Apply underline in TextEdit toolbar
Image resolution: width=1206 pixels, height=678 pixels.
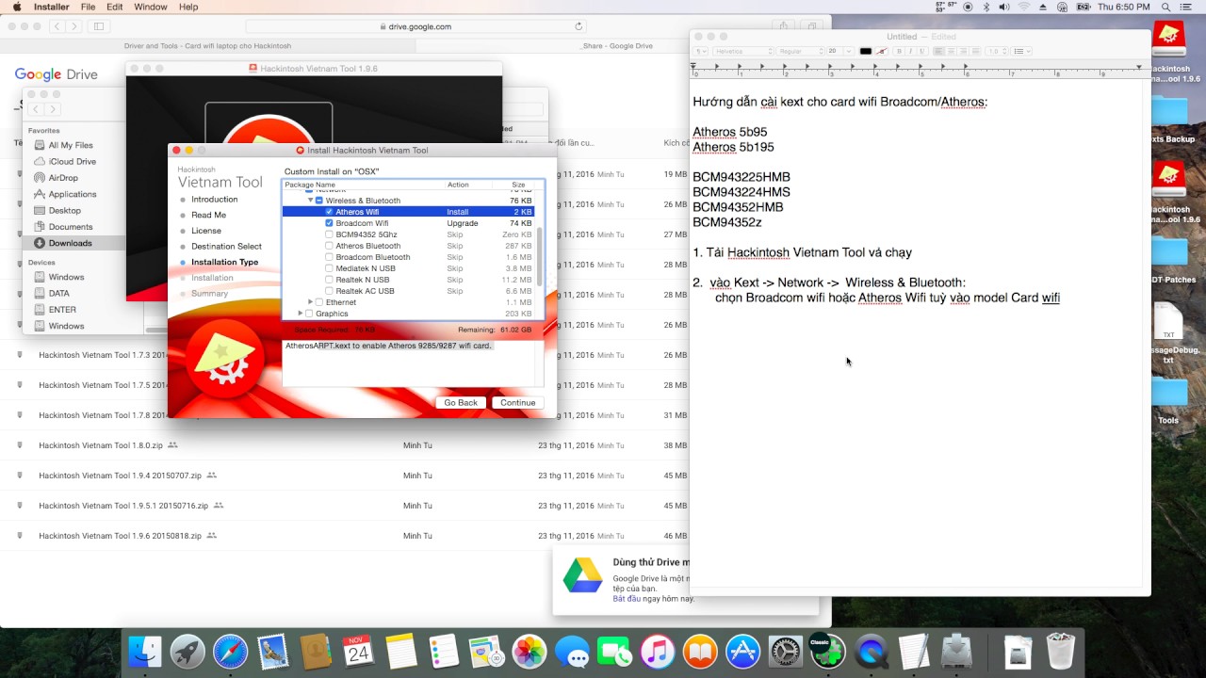tap(921, 51)
